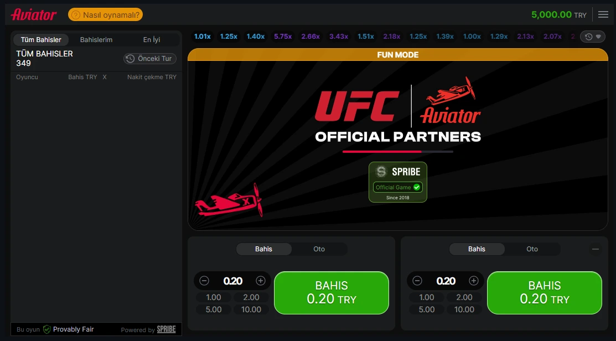This screenshot has width=616, height=341.
Task: Choose 10.00 quick bet in first panel
Action: tap(251, 309)
